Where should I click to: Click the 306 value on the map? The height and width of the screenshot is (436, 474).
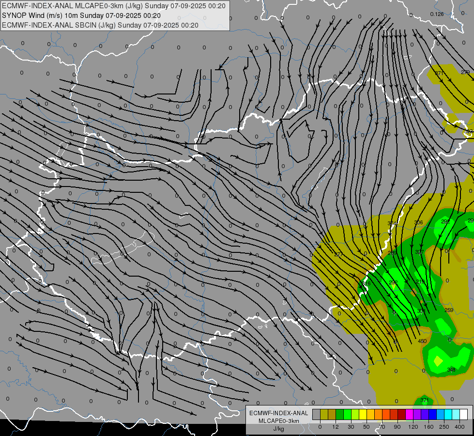click(x=418, y=222)
